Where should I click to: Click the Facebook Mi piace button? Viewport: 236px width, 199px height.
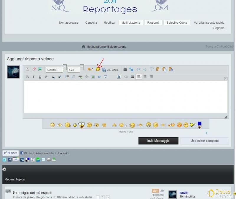(x=11, y=153)
